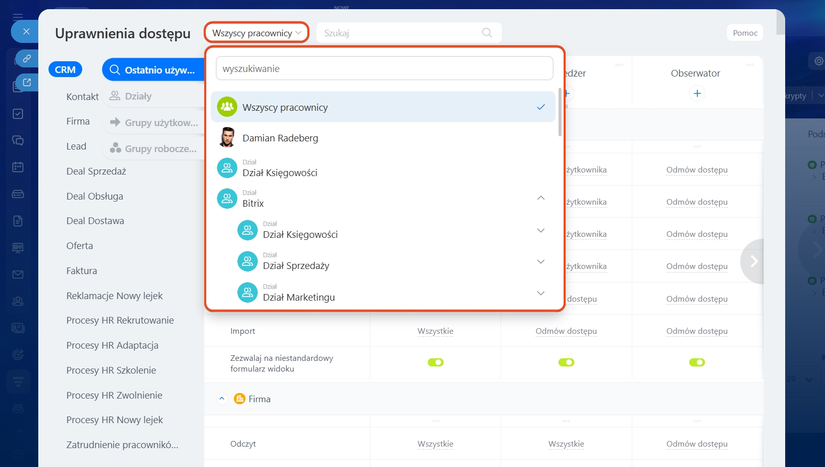Toggle custom view form switch in first column
Screen dimensions: 825x467
point(435,362)
